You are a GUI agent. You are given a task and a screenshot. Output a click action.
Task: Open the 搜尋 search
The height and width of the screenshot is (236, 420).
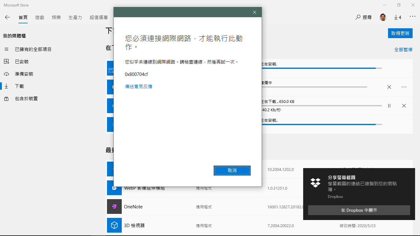[x=363, y=18]
